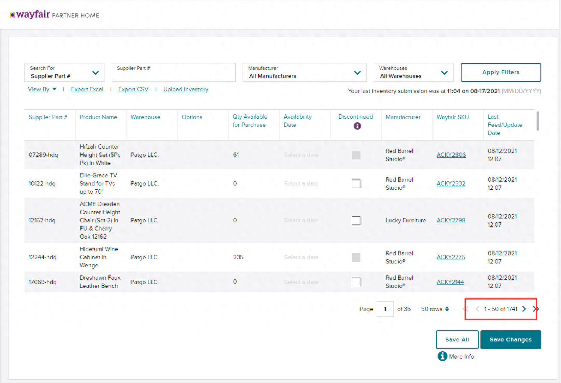Toggle Discontinued checkbox for 17069-hdq
The height and width of the screenshot is (383, 561).
(x=356, y=281)
